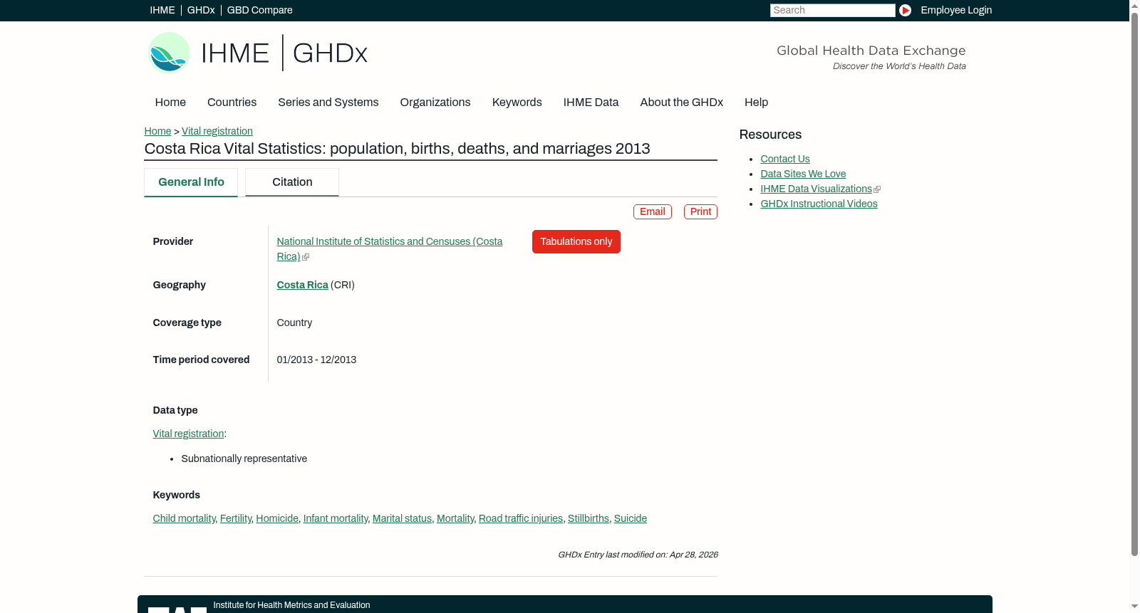Open Contact Us in Resources
Screen dimensions: 1140x613
tap(785, 159)
